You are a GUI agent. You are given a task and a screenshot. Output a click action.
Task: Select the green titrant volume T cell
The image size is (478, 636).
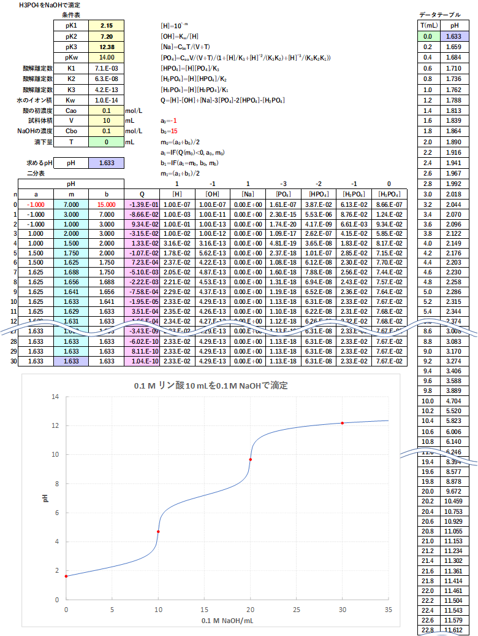[107, 142]
